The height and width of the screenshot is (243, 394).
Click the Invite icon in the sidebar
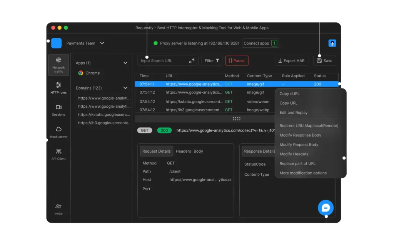[58, 206]
